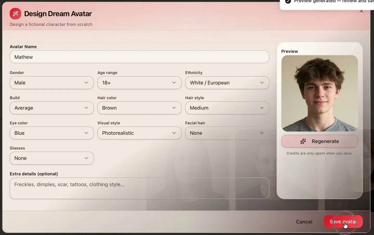The width and height of the screenshot is (374, 235).
Task: Change Build from Average
Action: click(x=52, y=108)
